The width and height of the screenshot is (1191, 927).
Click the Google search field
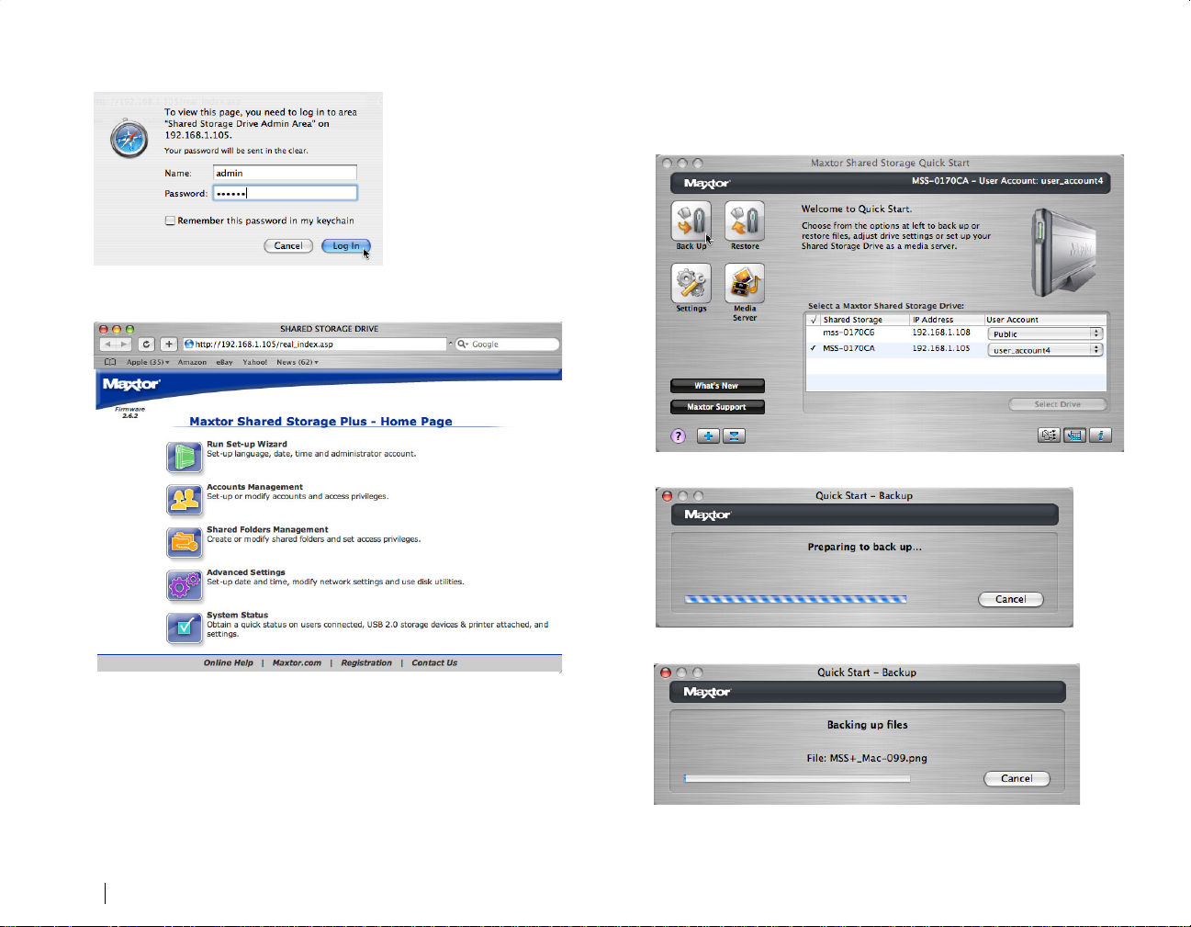508,345
